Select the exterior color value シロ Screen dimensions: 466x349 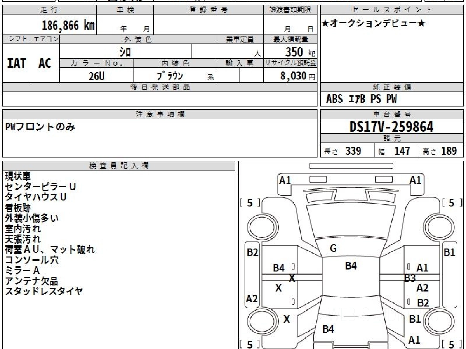pos(125,52)
